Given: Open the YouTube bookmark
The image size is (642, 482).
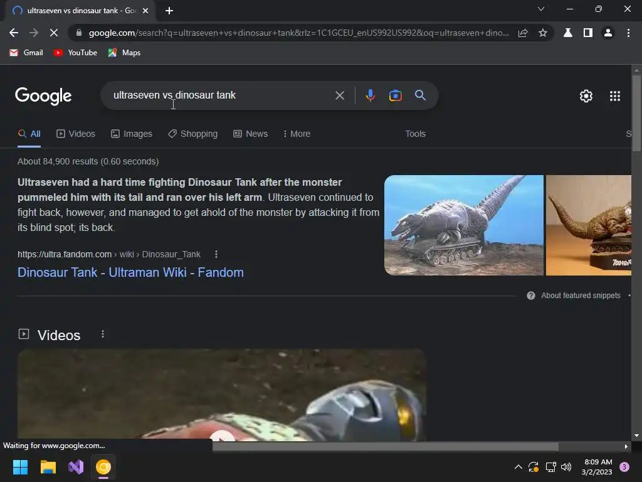Looking at the screenshot, I should click(x=76, y=53).
